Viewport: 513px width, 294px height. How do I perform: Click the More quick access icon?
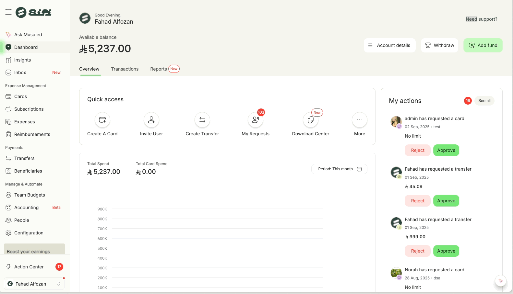[360, 120]
